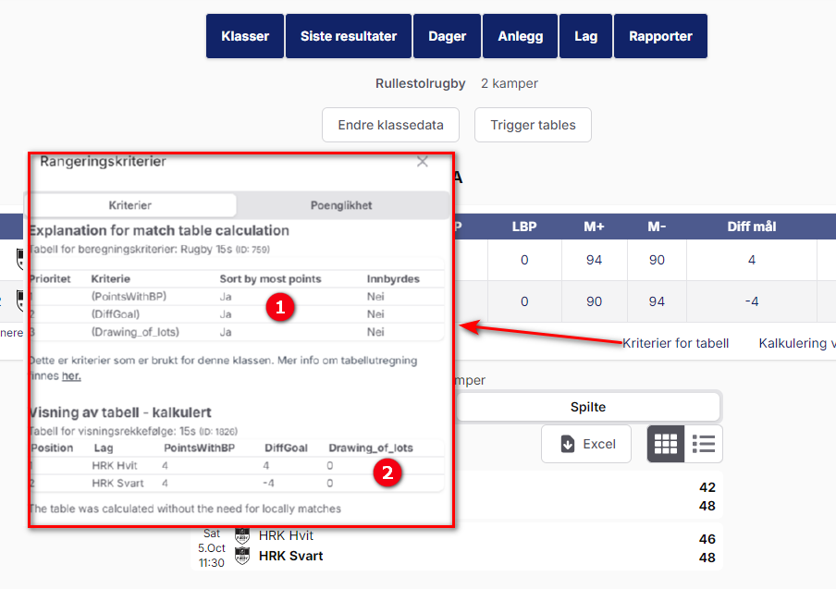The width and height of the screenshot is (836, 589).
Task: Switch to list view of matches
Action: click(703, 444)
